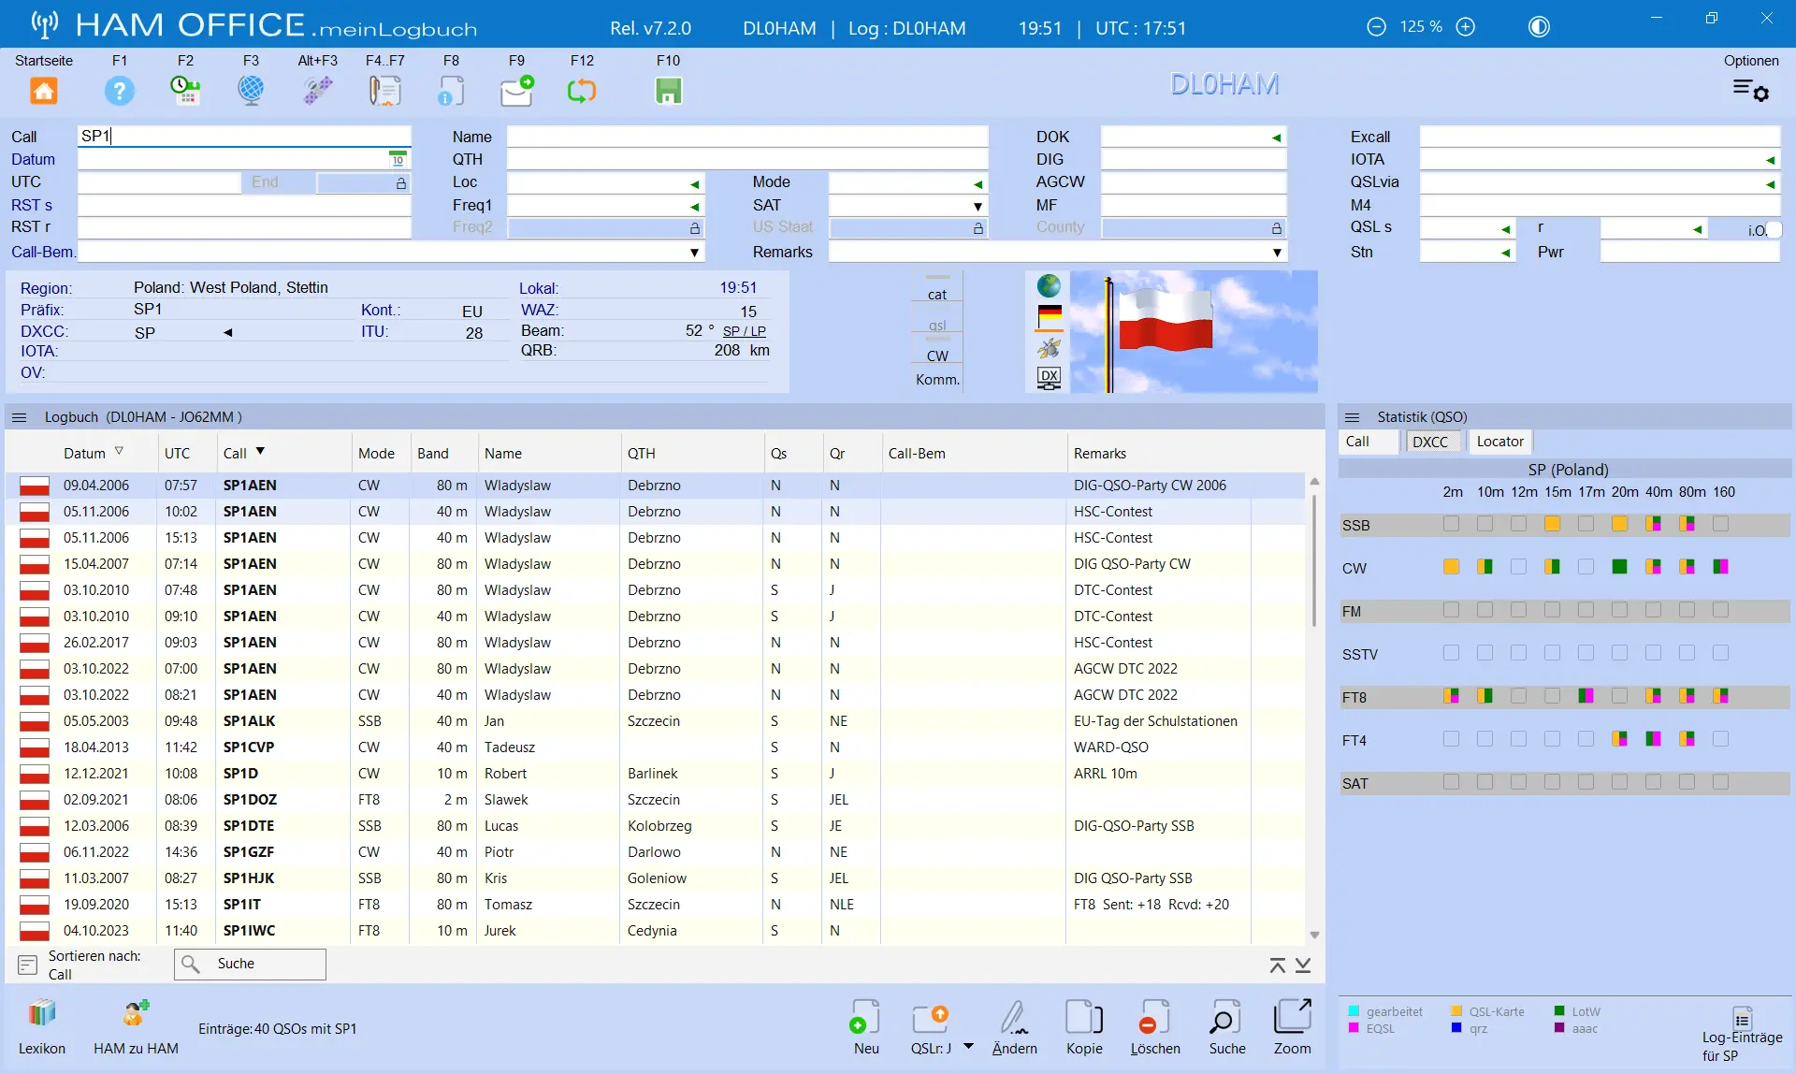1796x1074 pixels.
Task: Switch to the Call statistics tab
Action: coord(1357,442)
